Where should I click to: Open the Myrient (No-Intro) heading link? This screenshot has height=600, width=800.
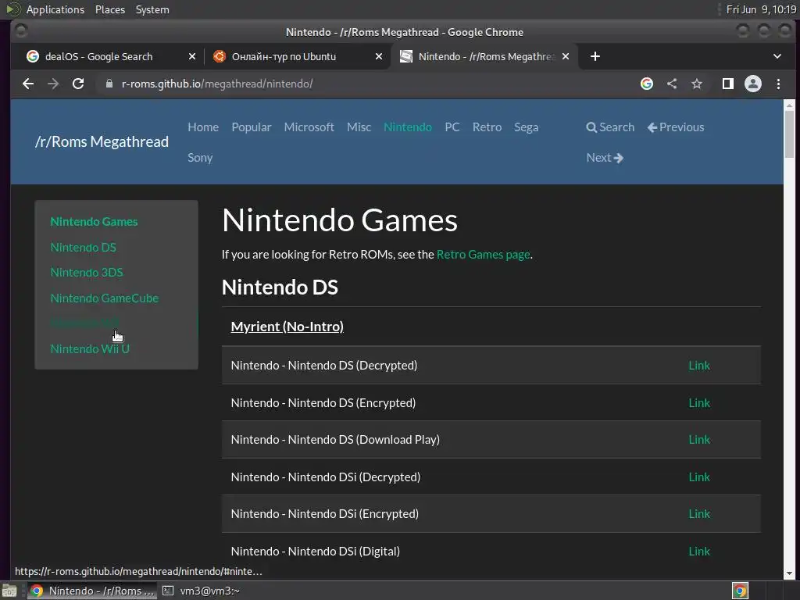point(287,327)
